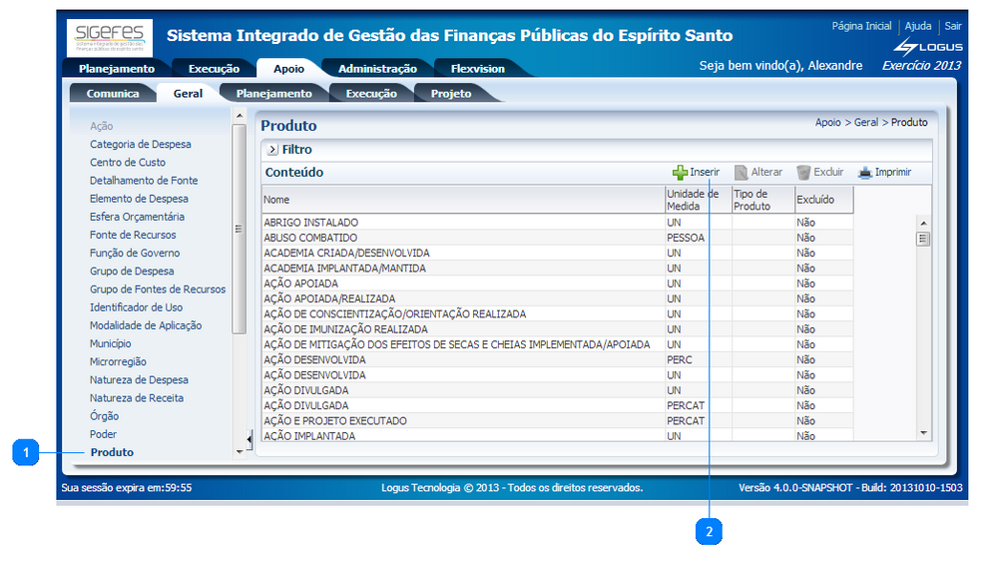
Task: Select Natureza de Receita in sidebar
Action: tap(136, 398)
